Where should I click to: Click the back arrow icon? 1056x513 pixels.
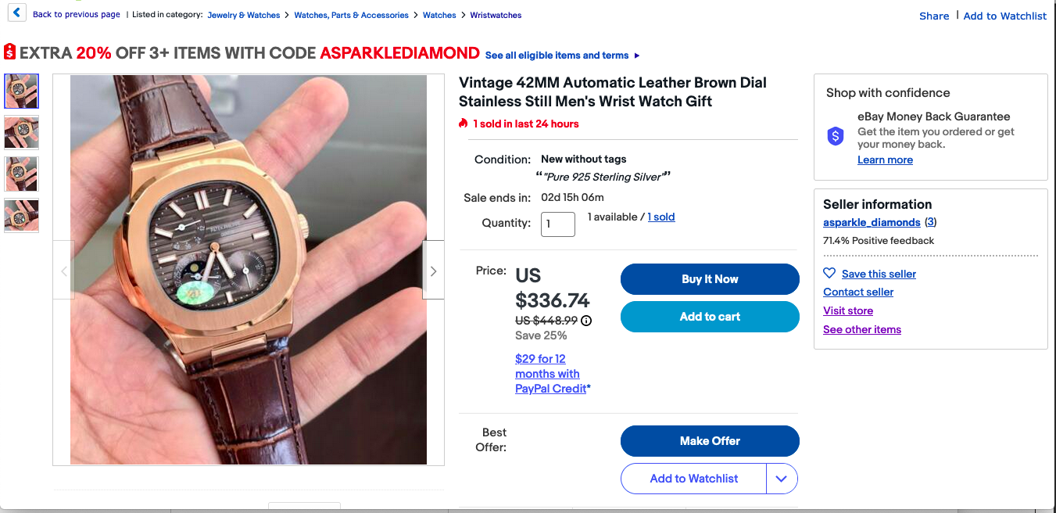pos(16,14)
